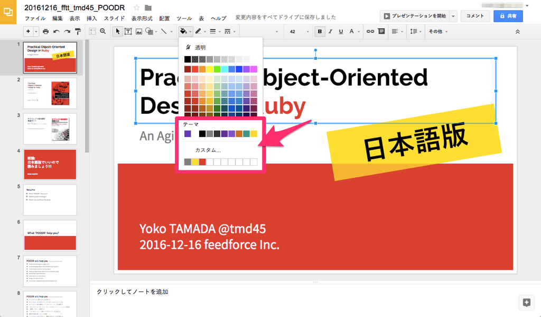Click the add-notes button at bottom right
This screenshot has height=317, width=541.
click(527, 303)
